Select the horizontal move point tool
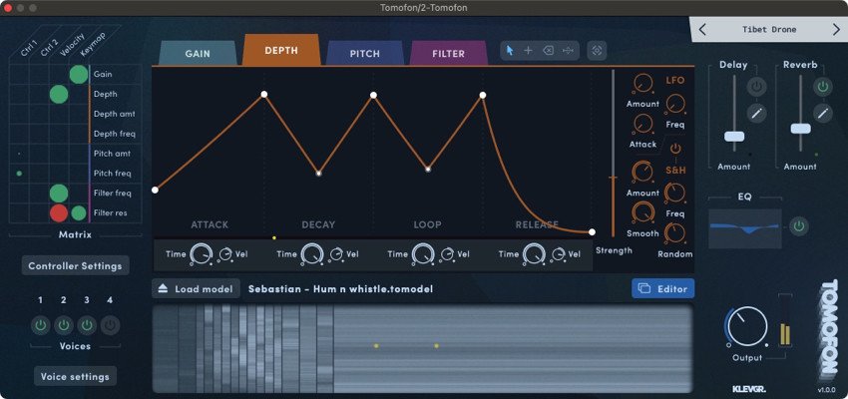Screen dimensions: 848x399 [x=568, y=50]
